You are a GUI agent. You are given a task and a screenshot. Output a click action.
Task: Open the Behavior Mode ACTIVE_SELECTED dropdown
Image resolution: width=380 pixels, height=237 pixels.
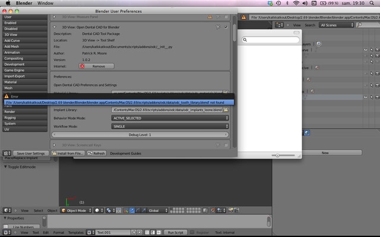click(170, 118)
